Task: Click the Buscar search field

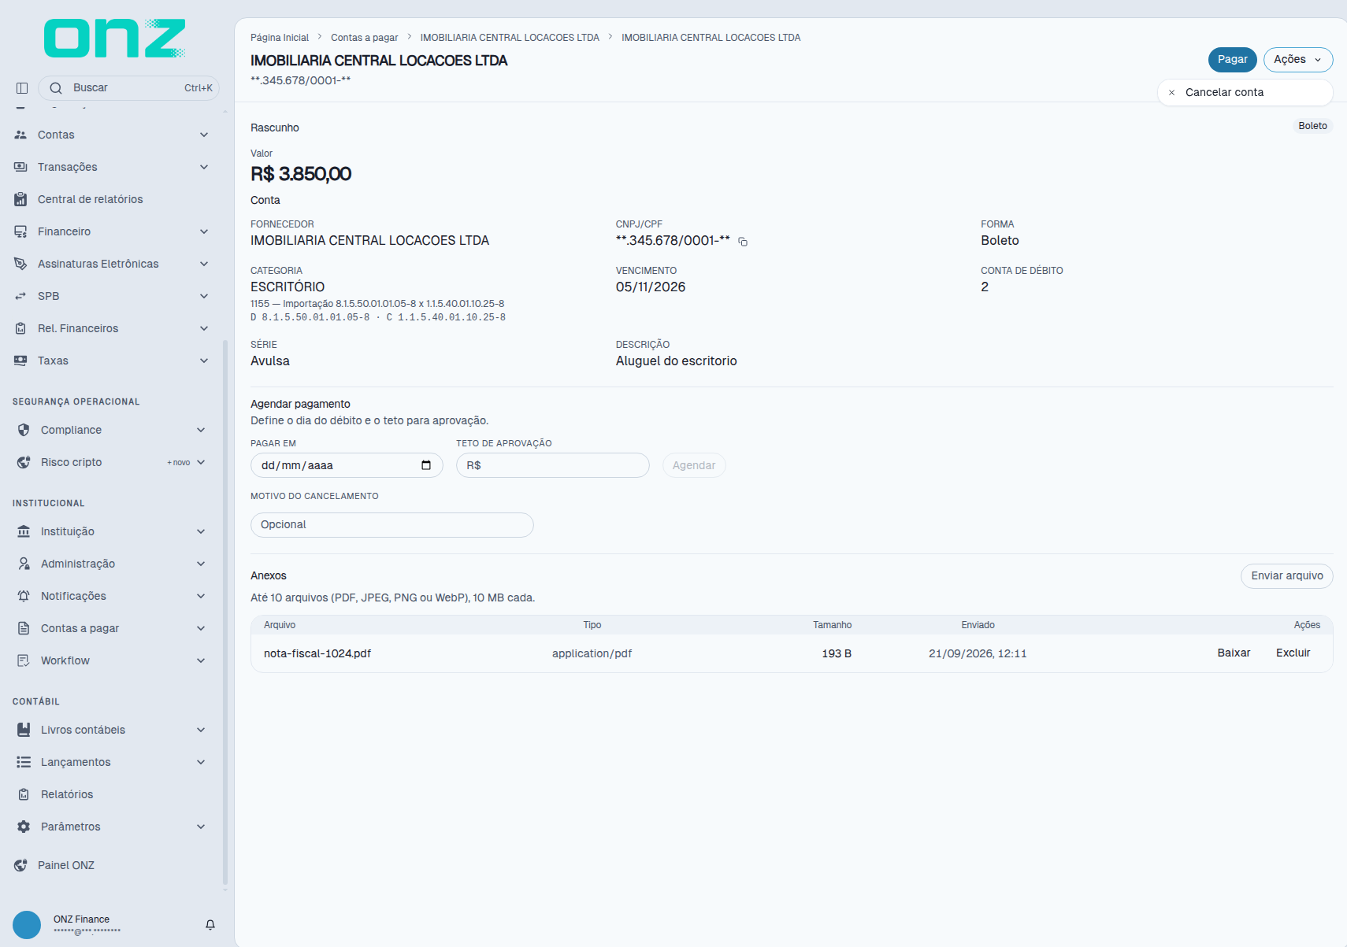Action: [x=128, y=88]
